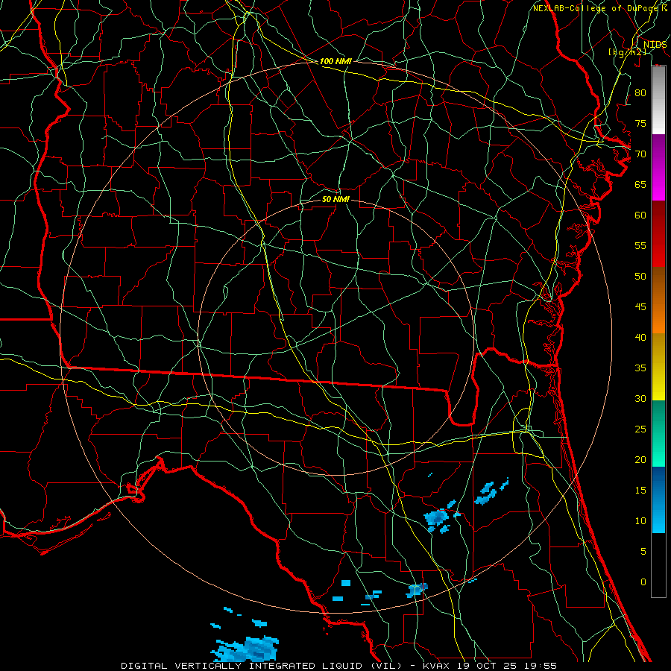
Task: Select the 0 value on the VIL scale
Action: point(643,582)
